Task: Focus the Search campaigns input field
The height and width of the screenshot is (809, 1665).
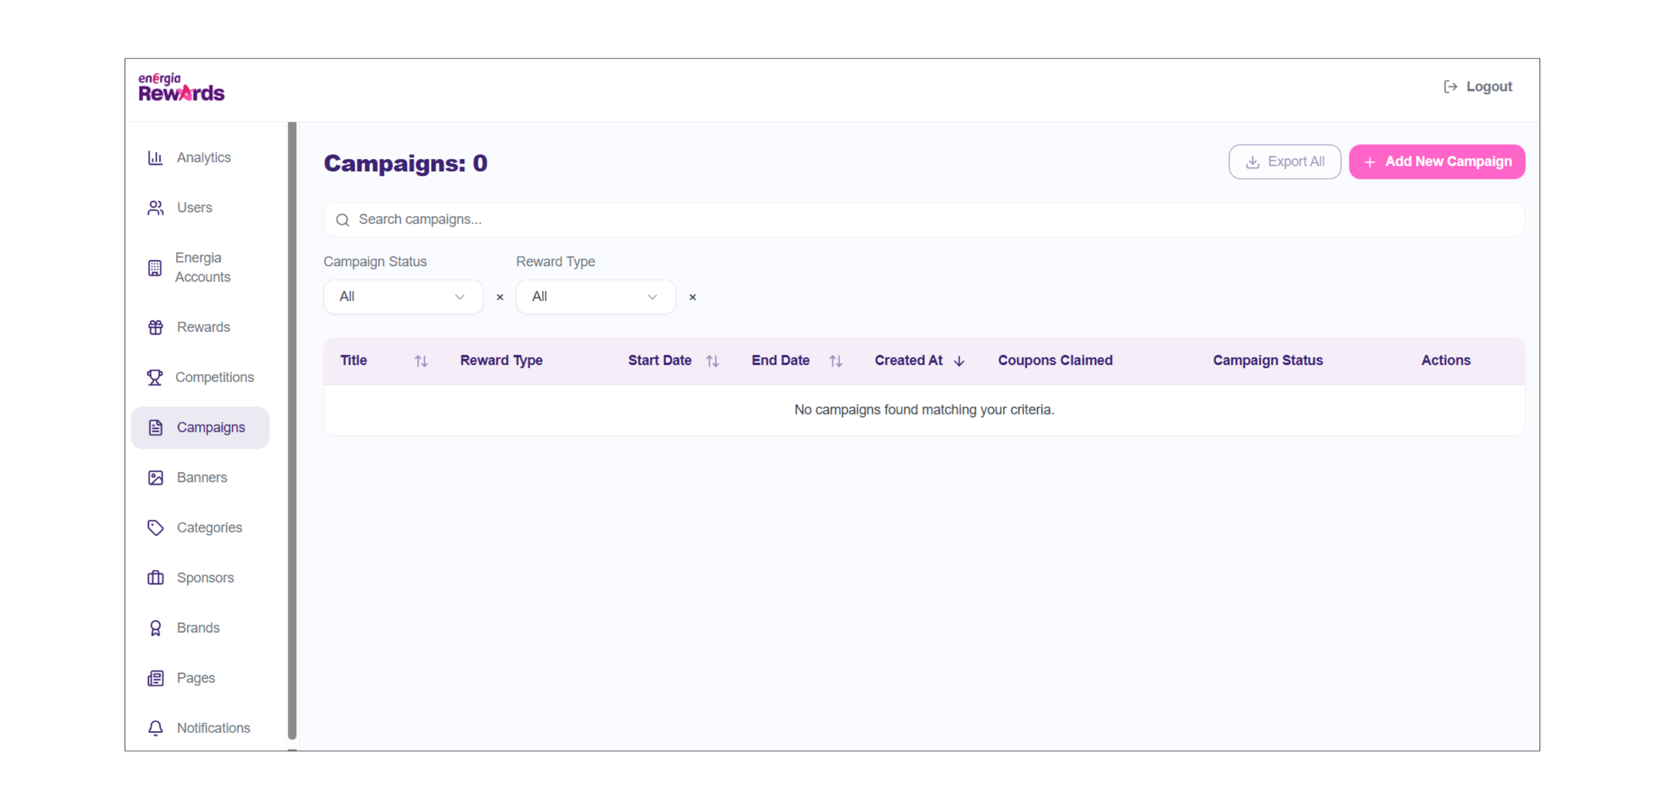Action: (924, 220)
